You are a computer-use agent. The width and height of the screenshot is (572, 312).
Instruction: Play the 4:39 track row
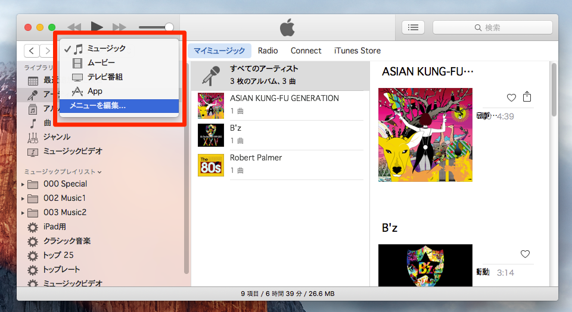505,116
